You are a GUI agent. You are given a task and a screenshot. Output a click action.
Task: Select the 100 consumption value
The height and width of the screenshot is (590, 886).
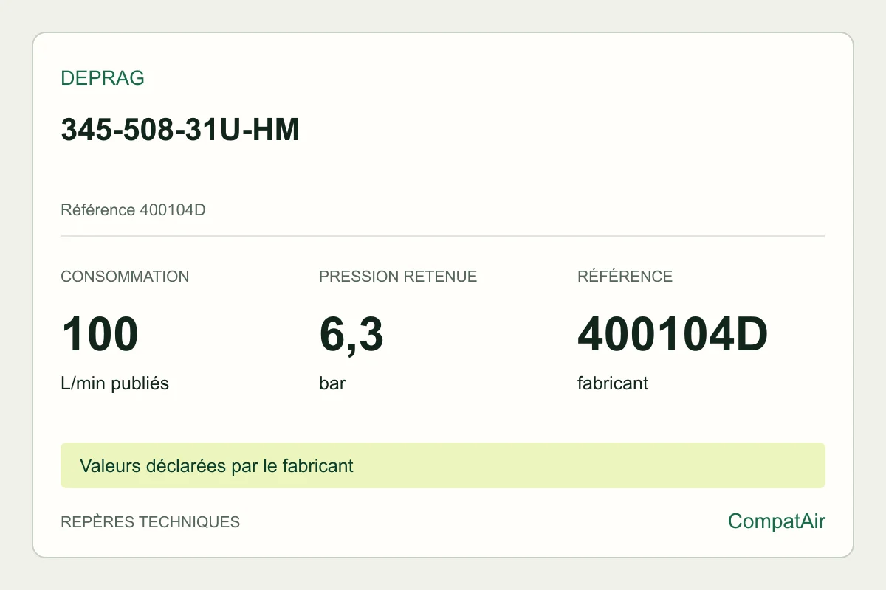[100, 334]
